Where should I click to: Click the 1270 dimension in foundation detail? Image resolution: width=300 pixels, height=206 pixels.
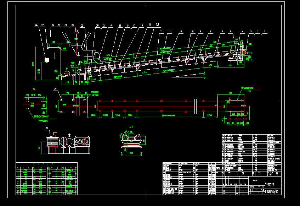pos(33,95)
